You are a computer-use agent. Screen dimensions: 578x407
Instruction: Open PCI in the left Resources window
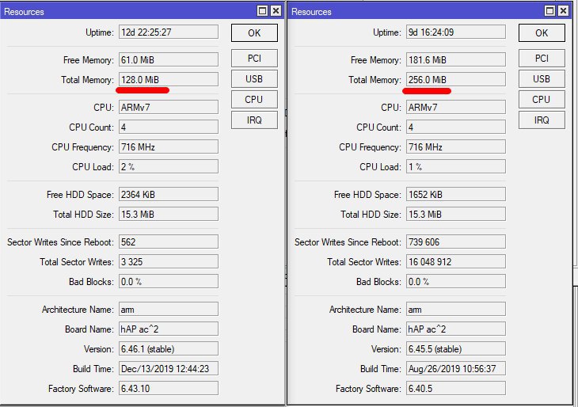pos(254,59)
